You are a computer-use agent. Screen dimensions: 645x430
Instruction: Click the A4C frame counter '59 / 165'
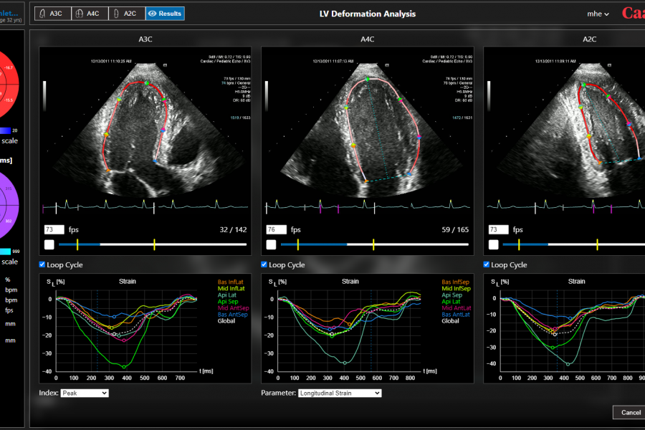coord(455,229)
